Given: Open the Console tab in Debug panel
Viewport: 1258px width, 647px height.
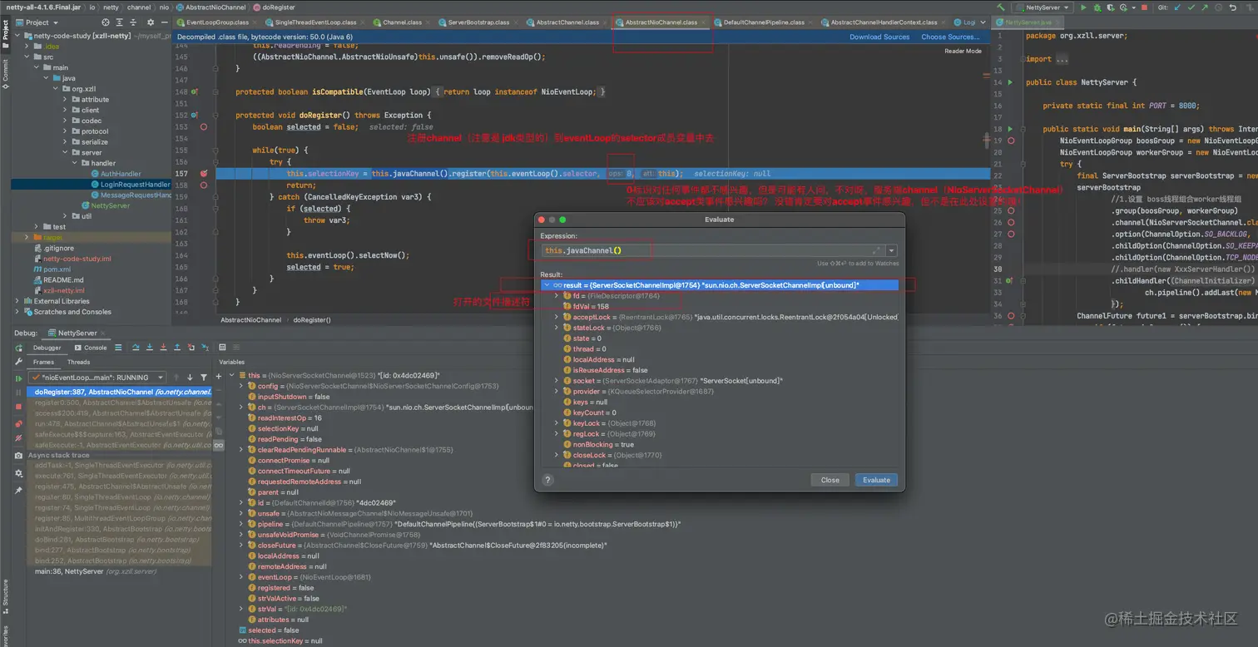Looking at the screenshot, I should (x=90, y=348).
